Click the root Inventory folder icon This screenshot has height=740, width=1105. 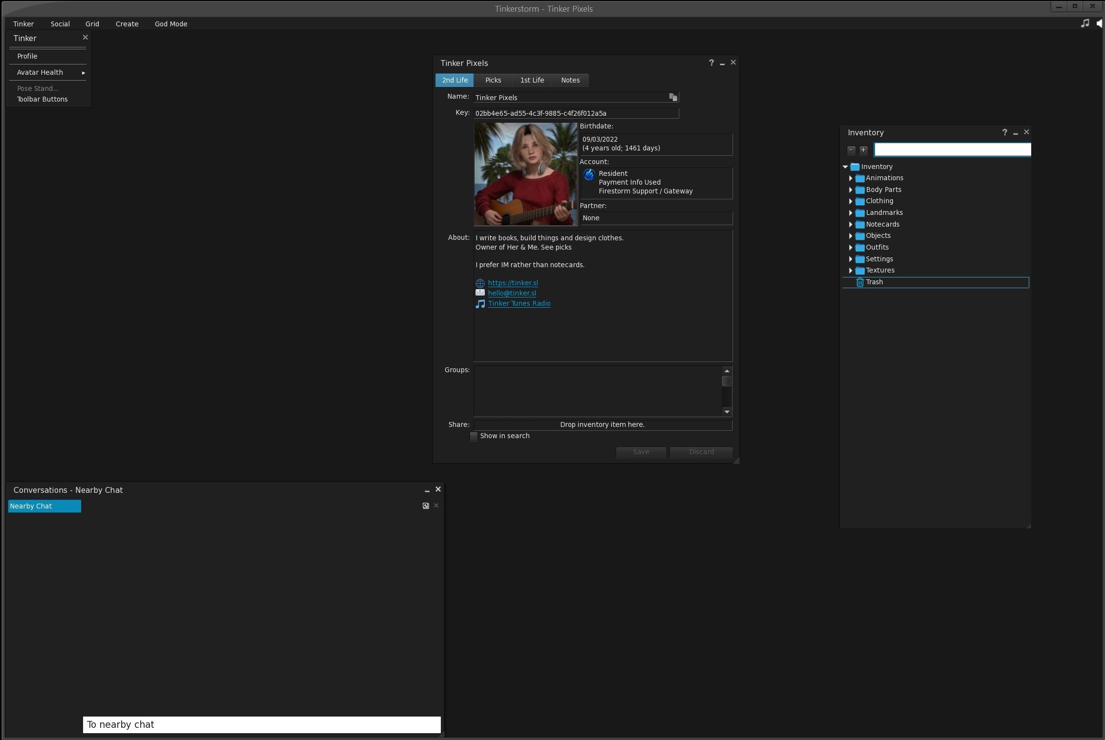pos(855,167)
